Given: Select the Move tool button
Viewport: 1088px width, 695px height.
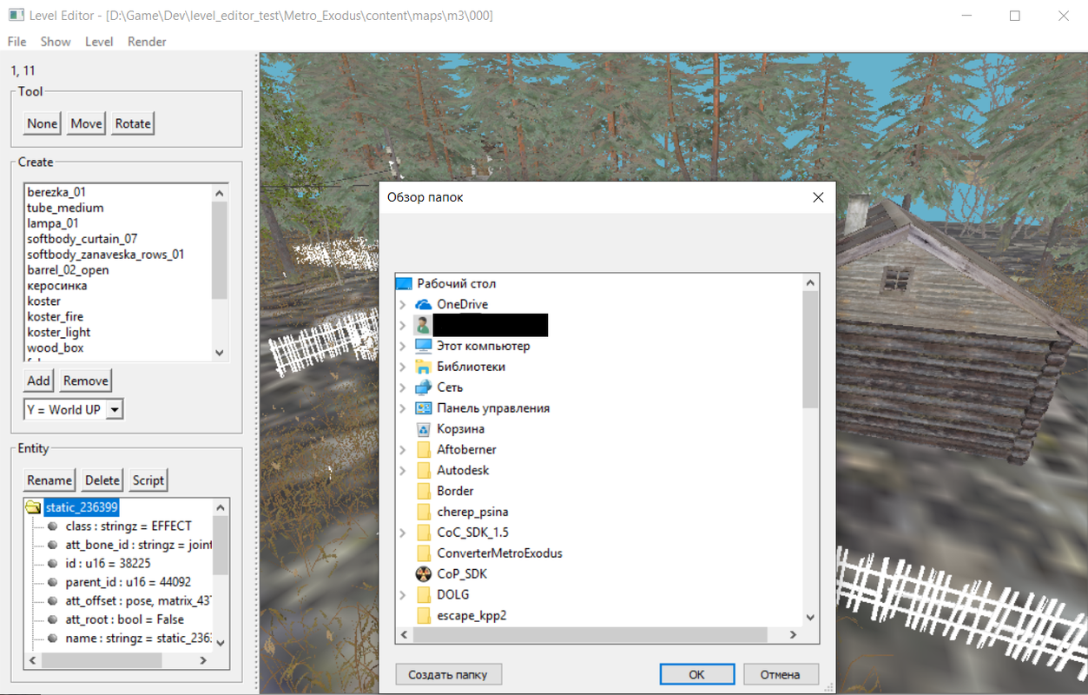Looking at the screenshot, I should tap(86, 123).
